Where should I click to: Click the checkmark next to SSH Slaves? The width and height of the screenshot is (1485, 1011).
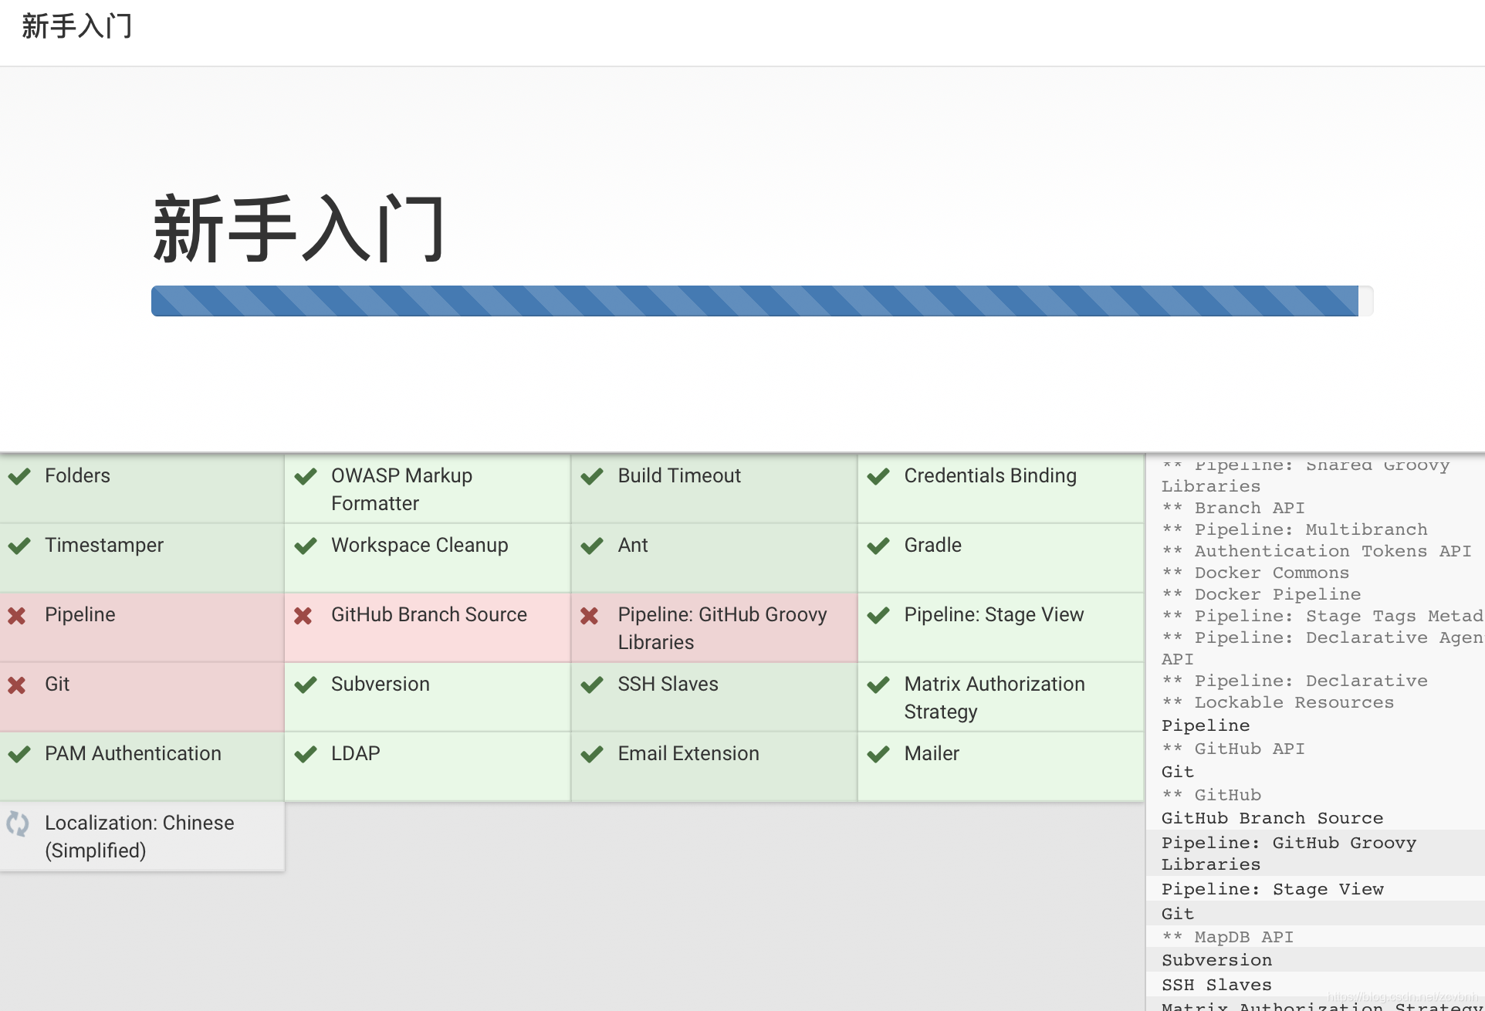[x=592, y=685]
